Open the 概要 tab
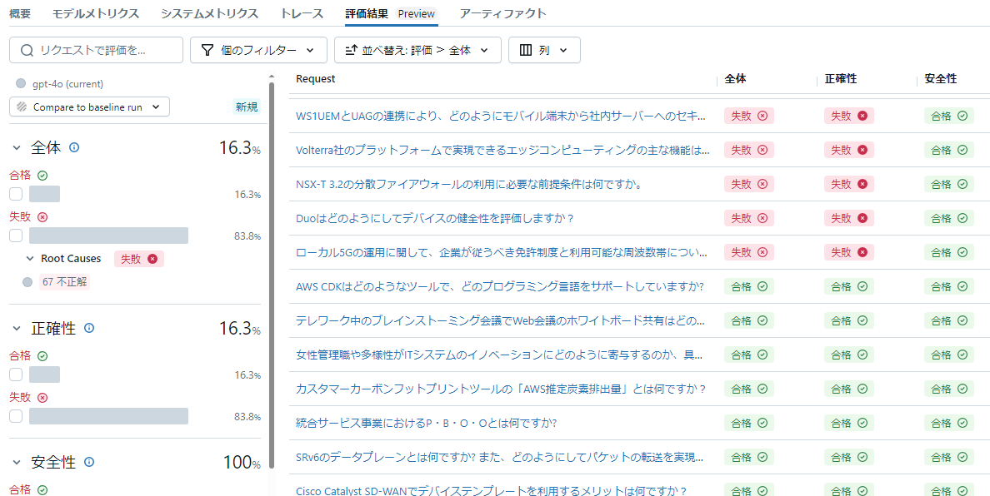The width and height of the screenshot is (990, 496). (x=19, y=13)
